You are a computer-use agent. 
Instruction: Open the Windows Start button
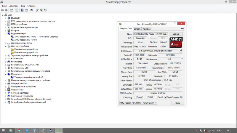(x=3, y=130)
